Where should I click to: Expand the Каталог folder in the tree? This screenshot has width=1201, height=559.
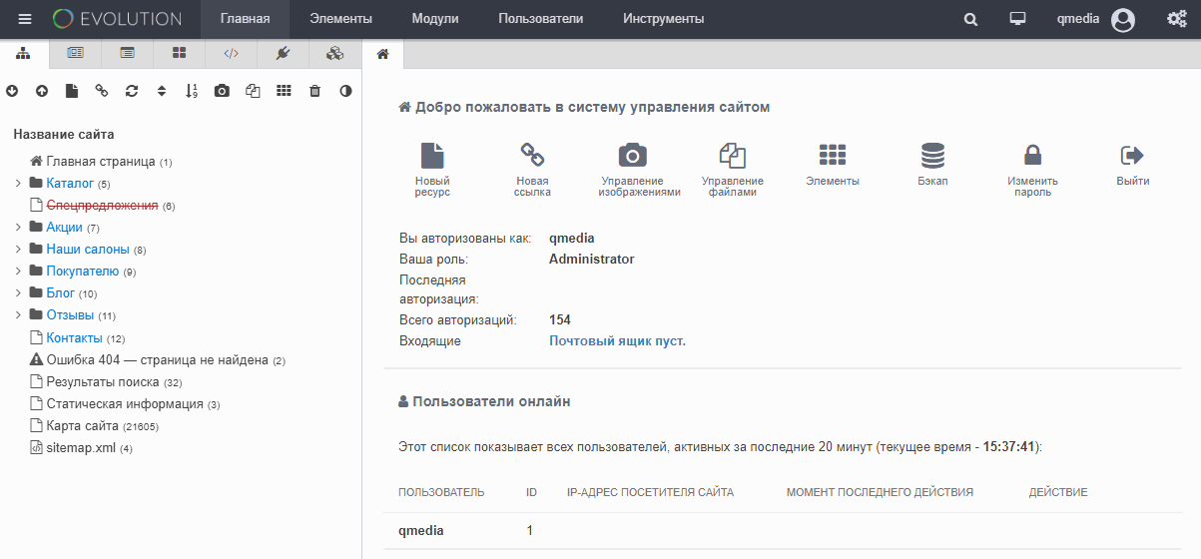point(18,184)
